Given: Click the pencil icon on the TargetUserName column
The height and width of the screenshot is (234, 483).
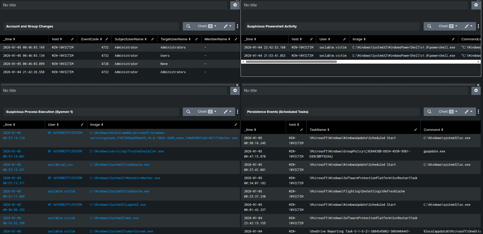Looking at the screenshot, I should coord(196,39).
